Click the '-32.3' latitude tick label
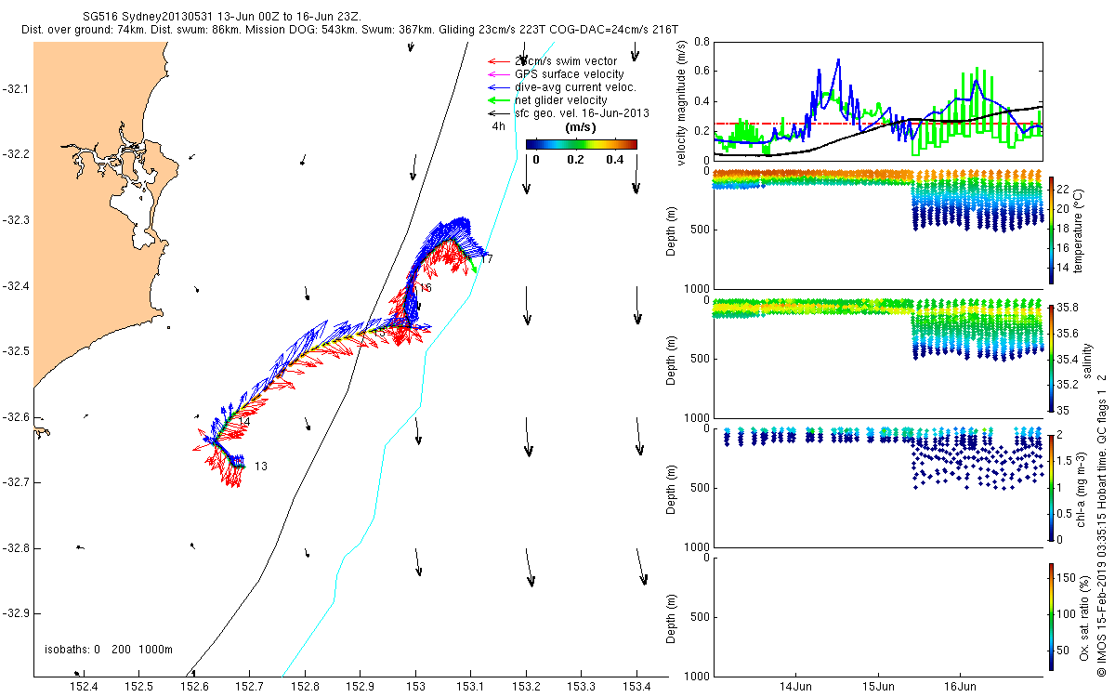Viewport: 1115px width, 697px height. tap(18, 220)
